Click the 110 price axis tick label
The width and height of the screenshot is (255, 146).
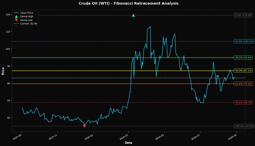pos(8,32)
